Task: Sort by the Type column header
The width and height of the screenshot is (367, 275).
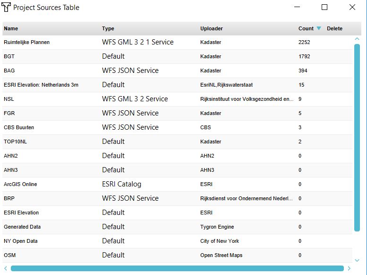Action: [108, 28]
